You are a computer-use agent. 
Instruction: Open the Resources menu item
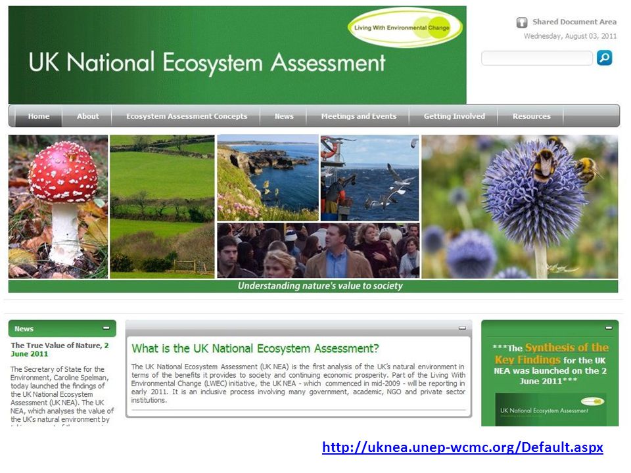pyautogui.click(x=532, y=116)
